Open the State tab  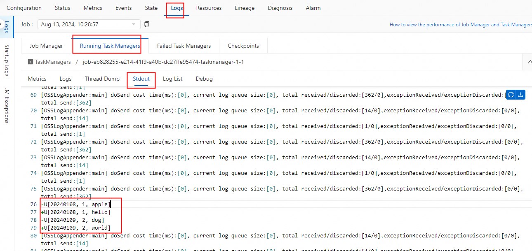pyautogui.click(x=151, y=8)
